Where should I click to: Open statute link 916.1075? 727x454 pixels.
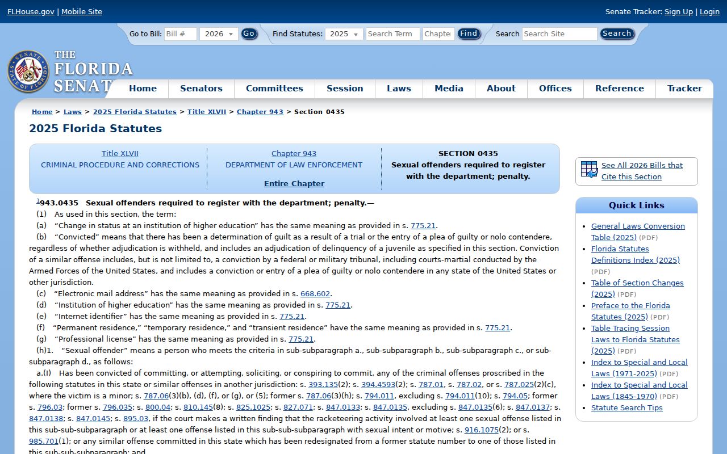coord(481,430)
